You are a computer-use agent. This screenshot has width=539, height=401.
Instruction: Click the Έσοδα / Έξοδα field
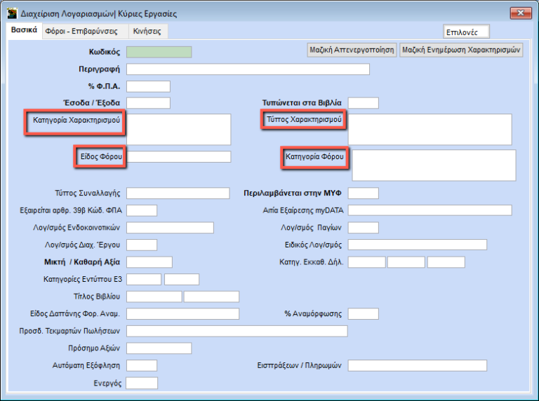pyautogui.click(x=148, y=103)
